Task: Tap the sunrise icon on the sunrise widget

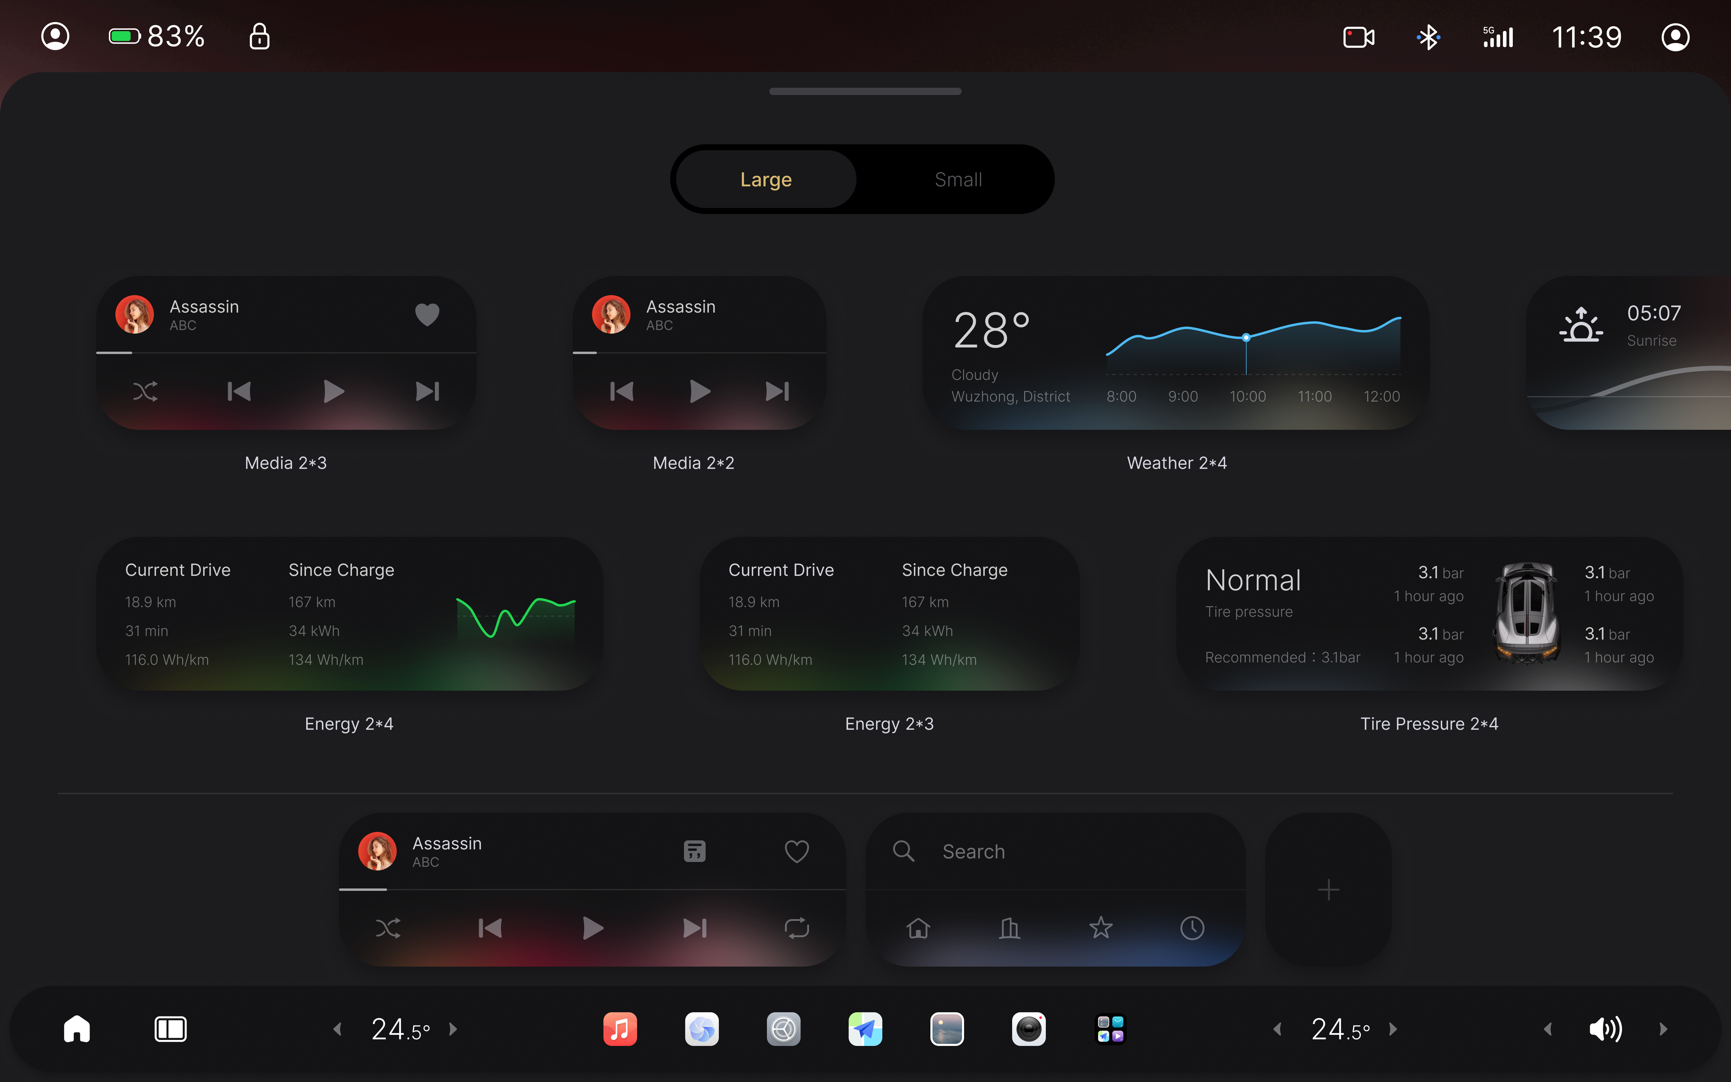Action: pyautogui.click(x=1581, y=324)
